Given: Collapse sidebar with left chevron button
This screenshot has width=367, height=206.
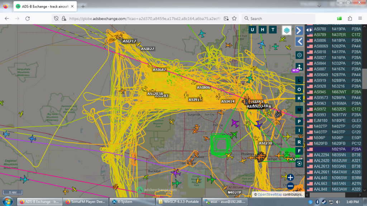Looking at the screenshot, I should point(299,41).
